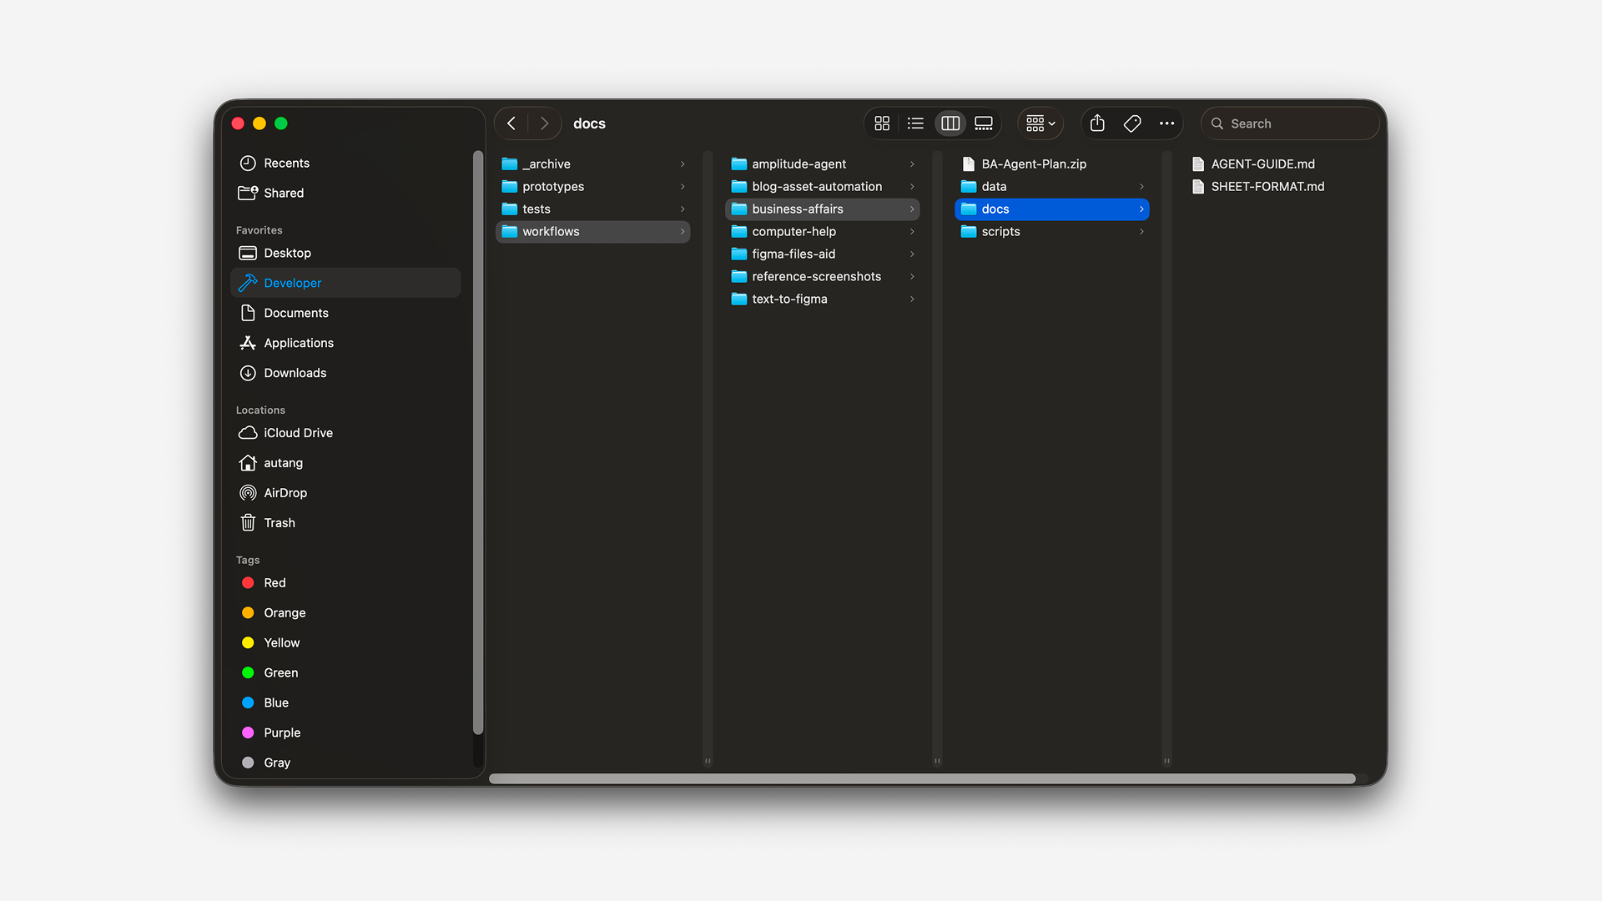Image resolution: width=1602 pixels, height=901 pixels.
Task: Switch to gallery view
Action: pyautogui.click(x=984, y=123)
